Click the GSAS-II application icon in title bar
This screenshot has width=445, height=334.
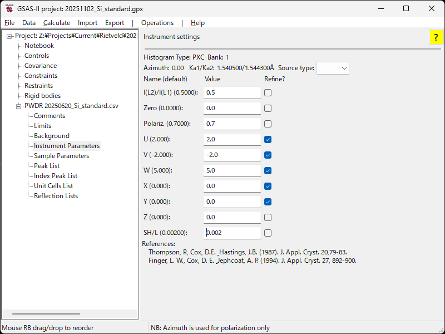click(x=9, y=9)
